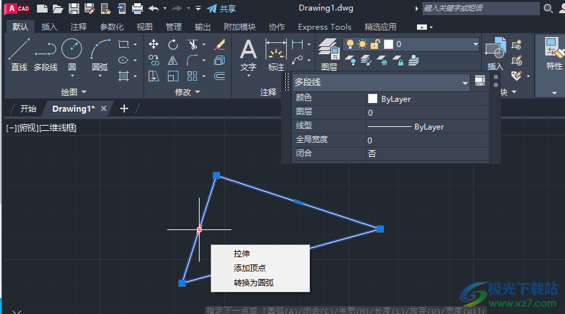The width and height of the screenshot is (565, 314).
Task: Click the Ellipse tool icon
Action: 123,60
